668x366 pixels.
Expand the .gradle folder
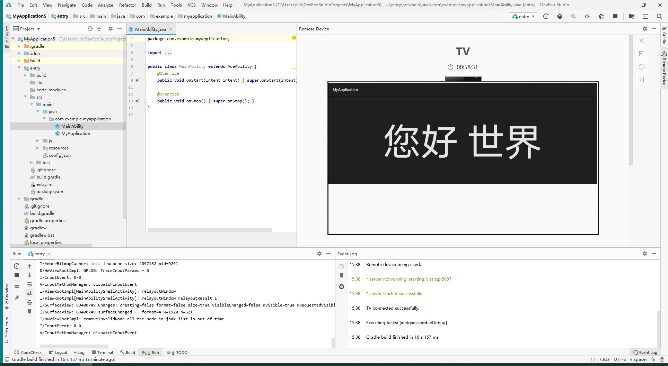tap(19, 46)
